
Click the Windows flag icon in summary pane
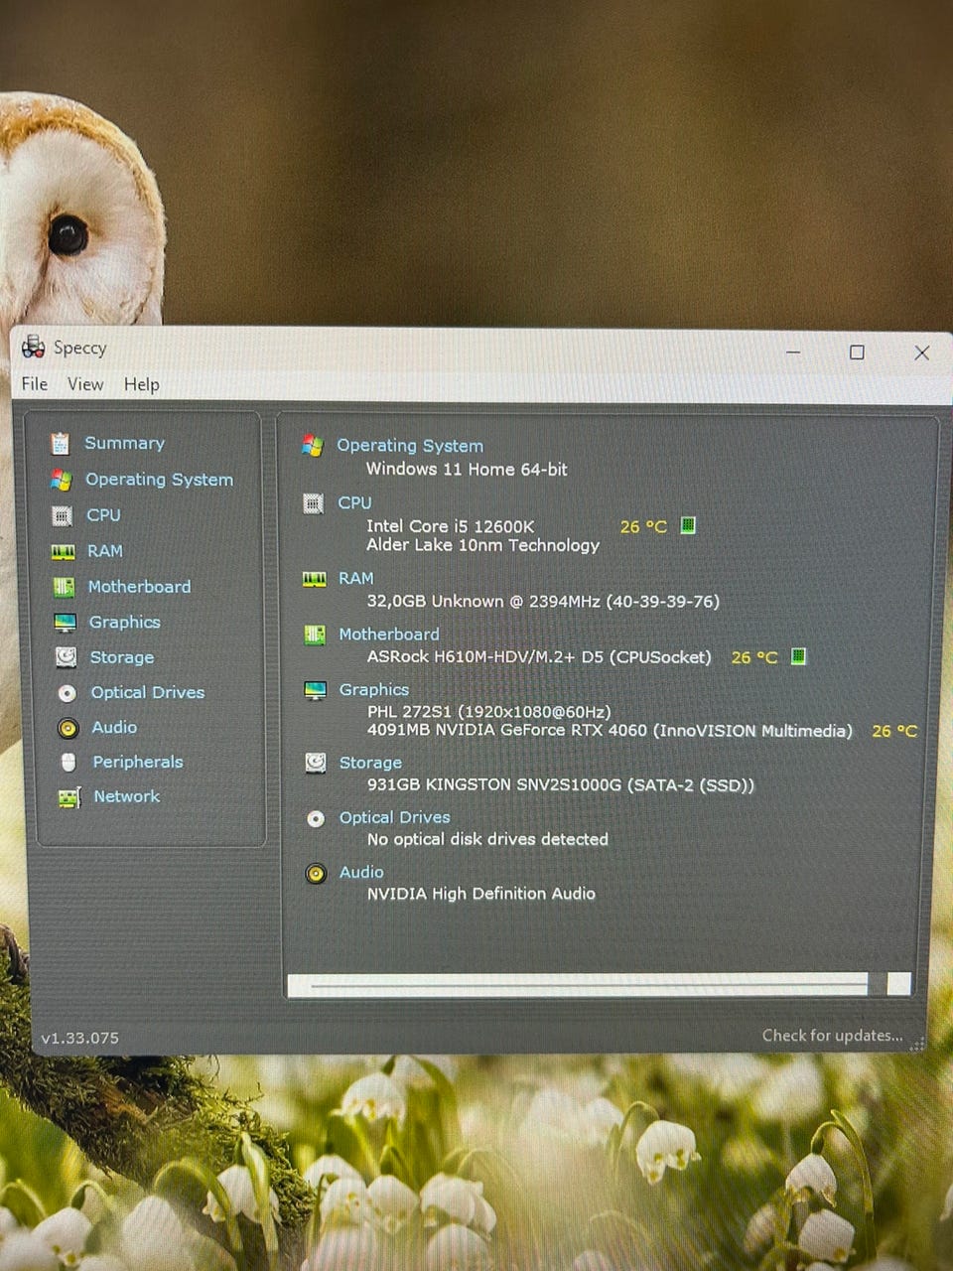pyautogui.click(x=313, y=446)
